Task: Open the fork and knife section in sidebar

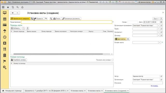Action: [5, 49]
